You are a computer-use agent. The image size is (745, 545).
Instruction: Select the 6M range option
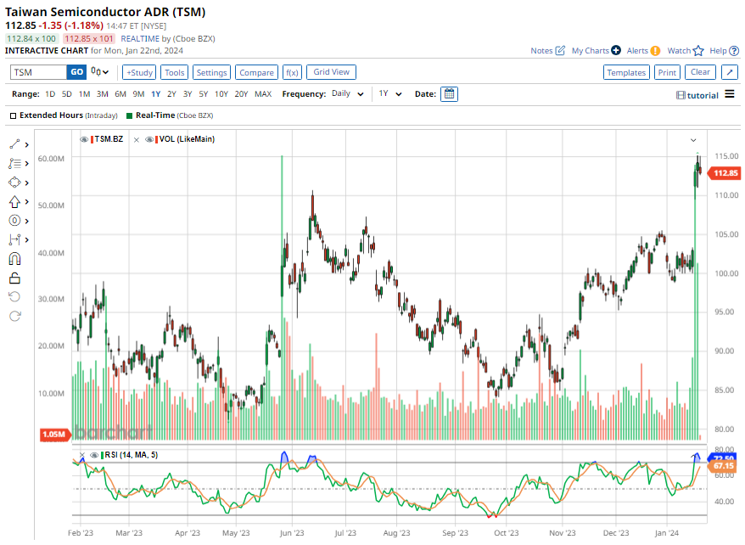click(x=120, y=94)
